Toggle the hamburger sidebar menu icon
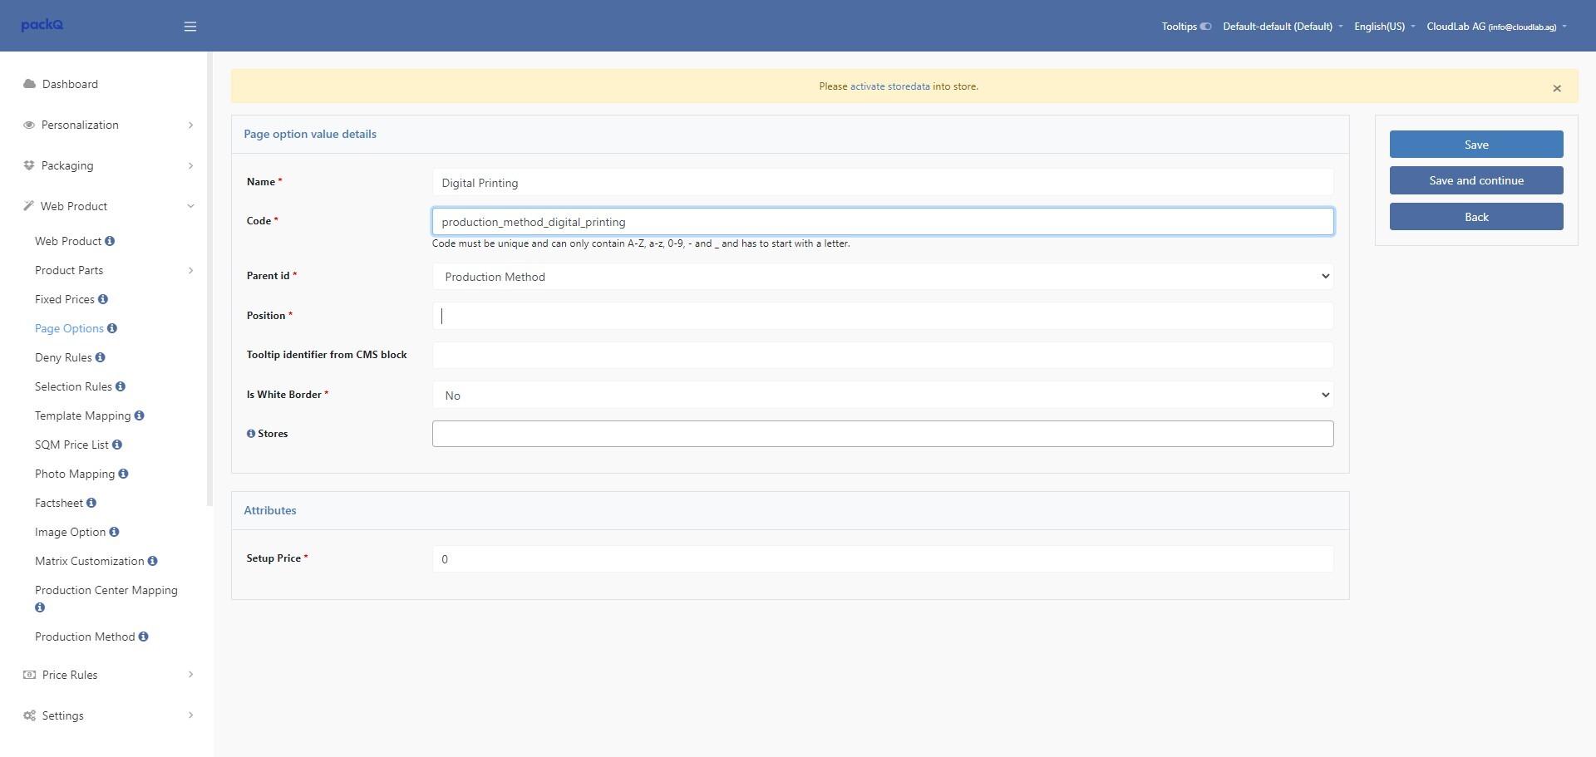1596x757 pixels. pos(190,27)
